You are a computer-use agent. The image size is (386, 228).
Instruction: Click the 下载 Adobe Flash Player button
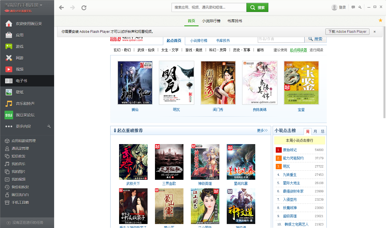pyautogui.click(x=347, y=32)
